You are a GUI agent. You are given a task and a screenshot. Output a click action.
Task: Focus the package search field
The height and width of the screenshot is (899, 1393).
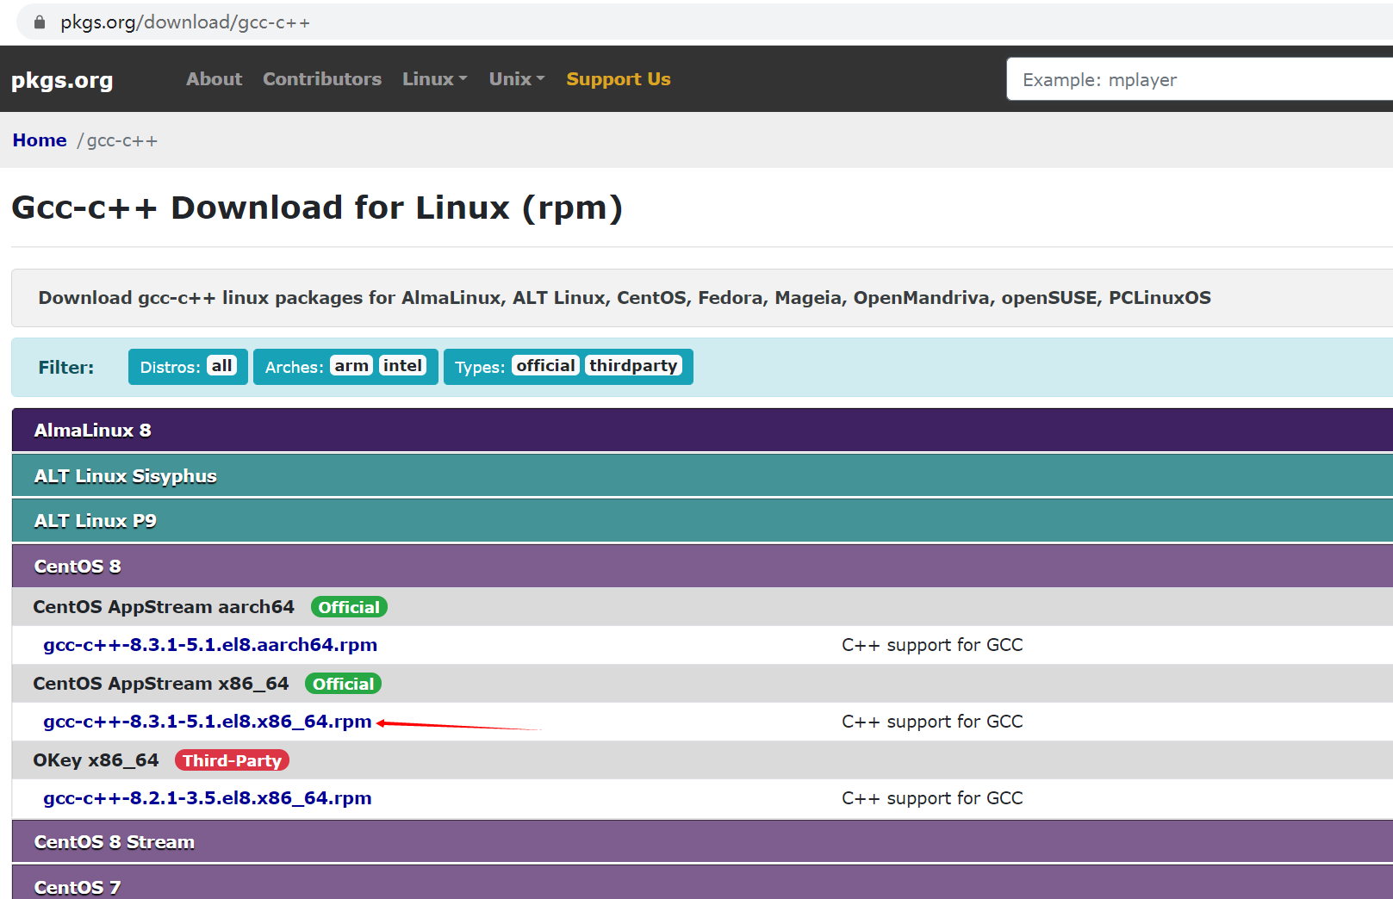(x=1199, y=79)
